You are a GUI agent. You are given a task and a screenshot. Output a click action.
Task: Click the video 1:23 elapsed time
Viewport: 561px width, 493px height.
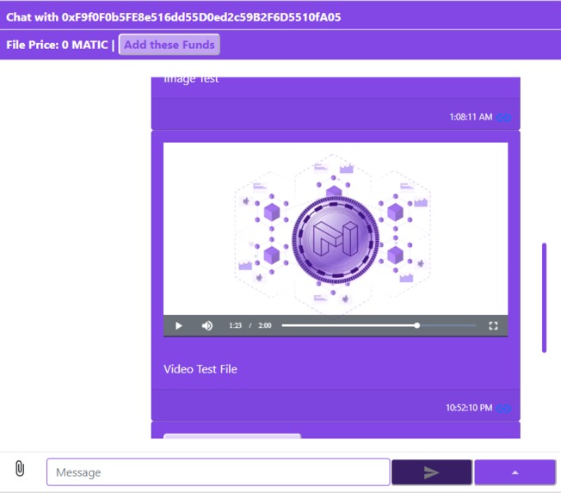pyautogui.click(x=236, y=325)
